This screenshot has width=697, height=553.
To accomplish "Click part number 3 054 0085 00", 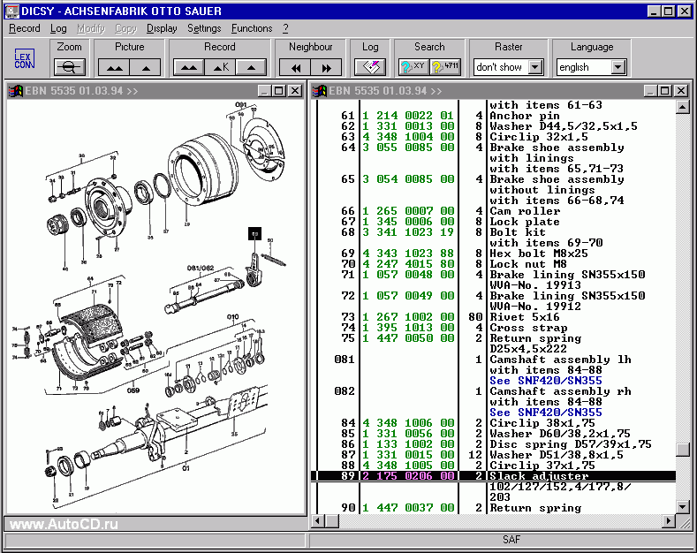I will (x=408, y=179).
